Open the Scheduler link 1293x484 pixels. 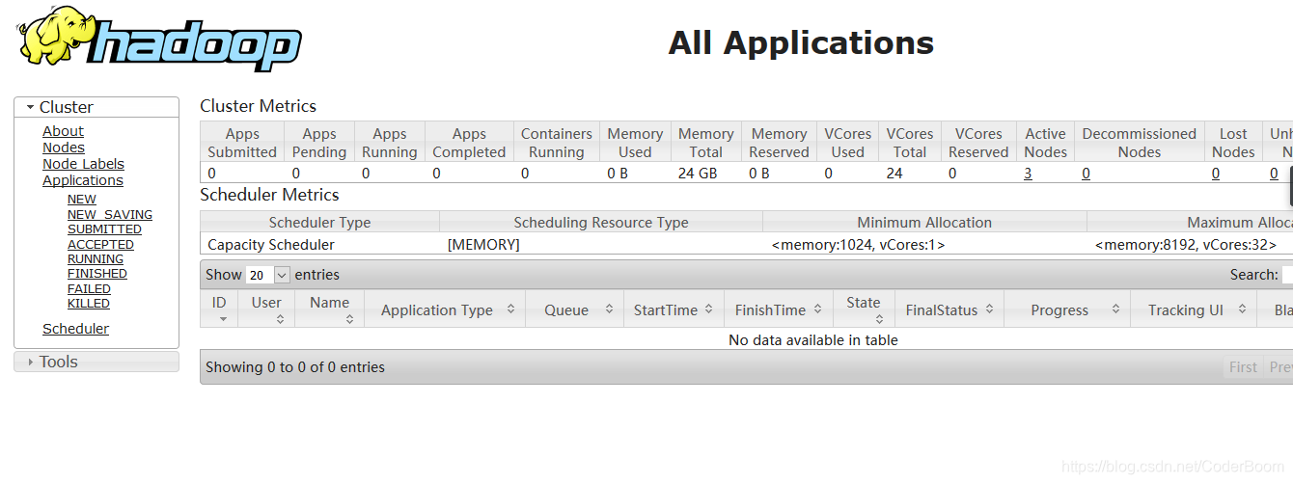pyautogui.click(x=75, y=329)
